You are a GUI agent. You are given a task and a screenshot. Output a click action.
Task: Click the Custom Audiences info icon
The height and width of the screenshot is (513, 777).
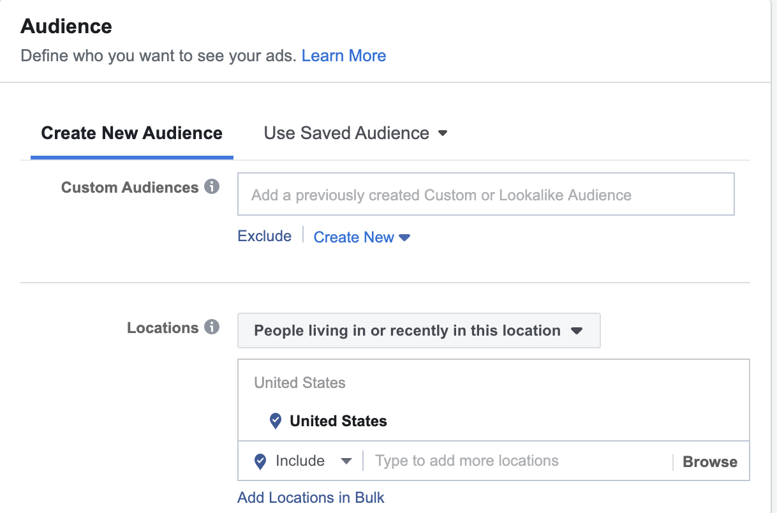tap(212, 187)
